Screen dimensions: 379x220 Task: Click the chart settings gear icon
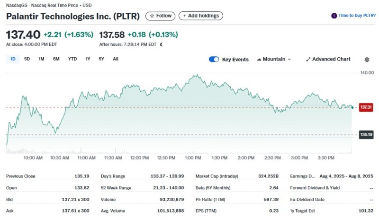tap(367, 60)
